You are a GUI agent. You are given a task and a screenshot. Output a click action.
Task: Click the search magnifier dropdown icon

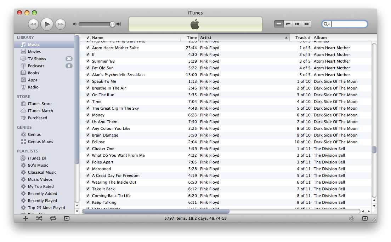[x=327, y=24]
